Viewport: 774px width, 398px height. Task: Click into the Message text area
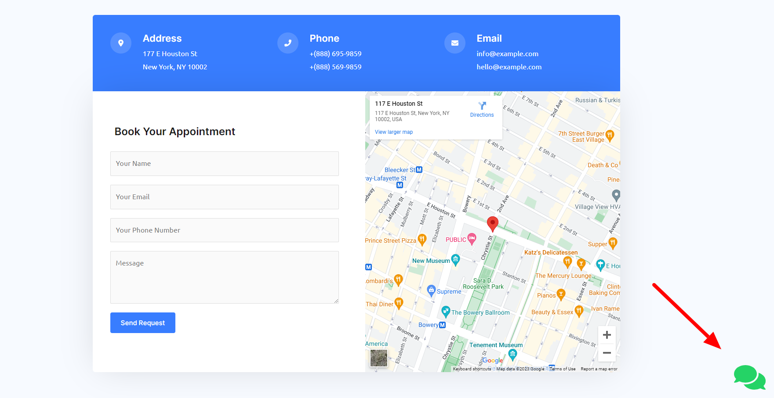225,277
